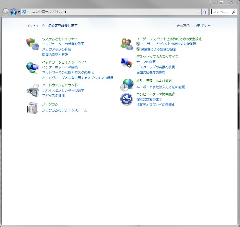Expand the arrow after コントロール パネル breadcrumb
The image size is (240, 227).
(x=66, y=12)
